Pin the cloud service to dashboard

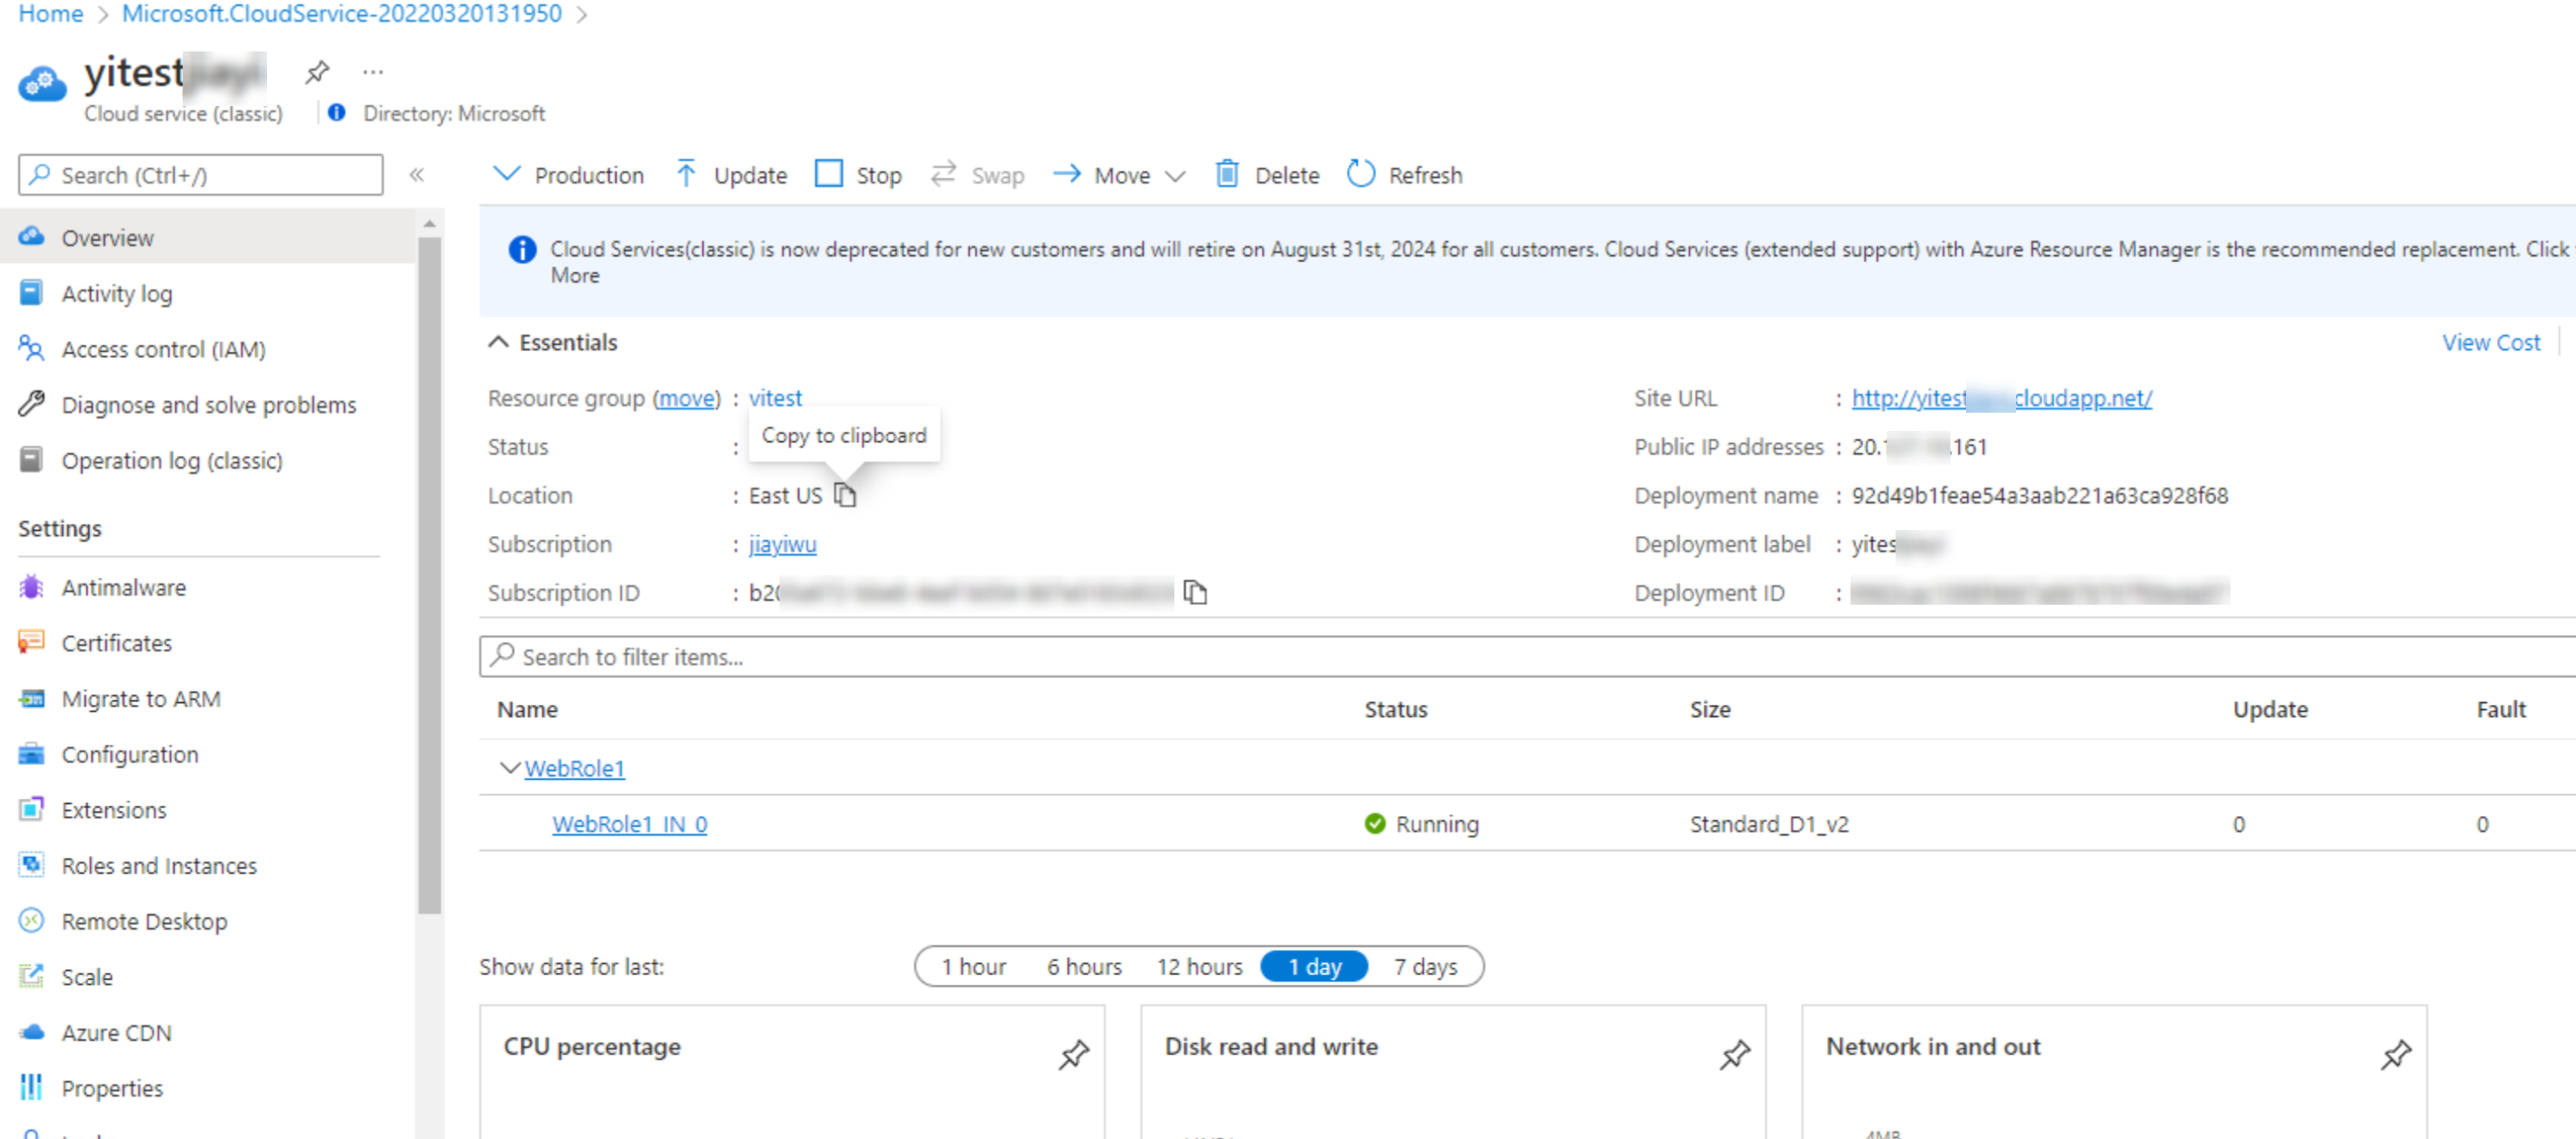(x=317, y=72)
